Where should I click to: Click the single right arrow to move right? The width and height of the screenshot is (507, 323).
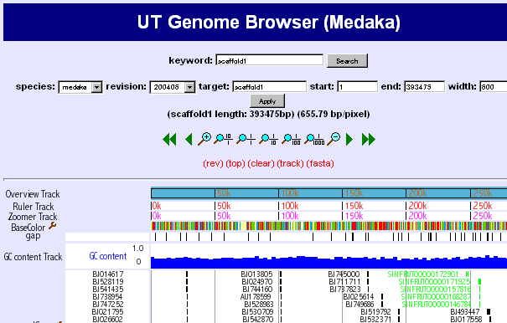pos(349,140)
